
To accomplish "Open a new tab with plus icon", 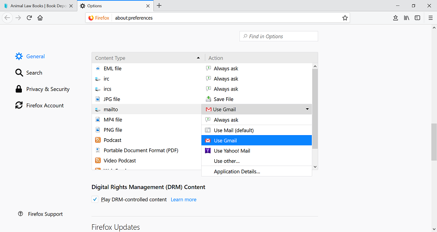I will click(x=159, y=6).
